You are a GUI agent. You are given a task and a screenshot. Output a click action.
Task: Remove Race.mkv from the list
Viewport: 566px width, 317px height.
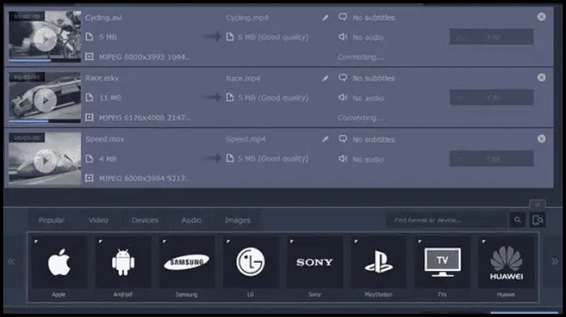pyautogui.click(x=542, y=78)
